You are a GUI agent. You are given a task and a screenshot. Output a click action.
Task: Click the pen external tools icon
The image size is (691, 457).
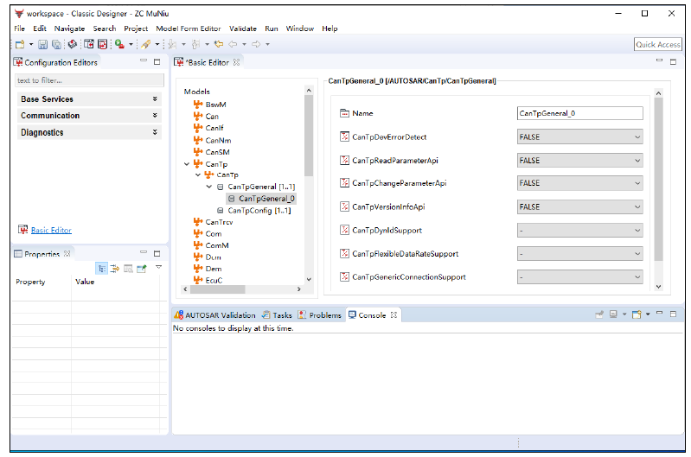tap(146, 44)
